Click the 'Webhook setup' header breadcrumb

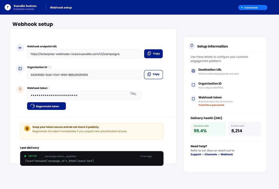pyautogui.click(x=61, y=7)
